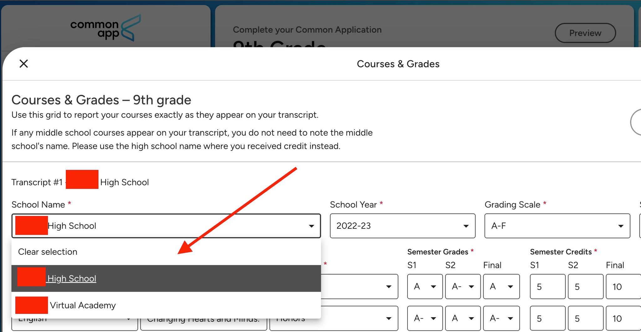Edit S1 credits field in first course row
Image resolution: width=641 pixels, height=332 pixels.
(x=548, y=287)
